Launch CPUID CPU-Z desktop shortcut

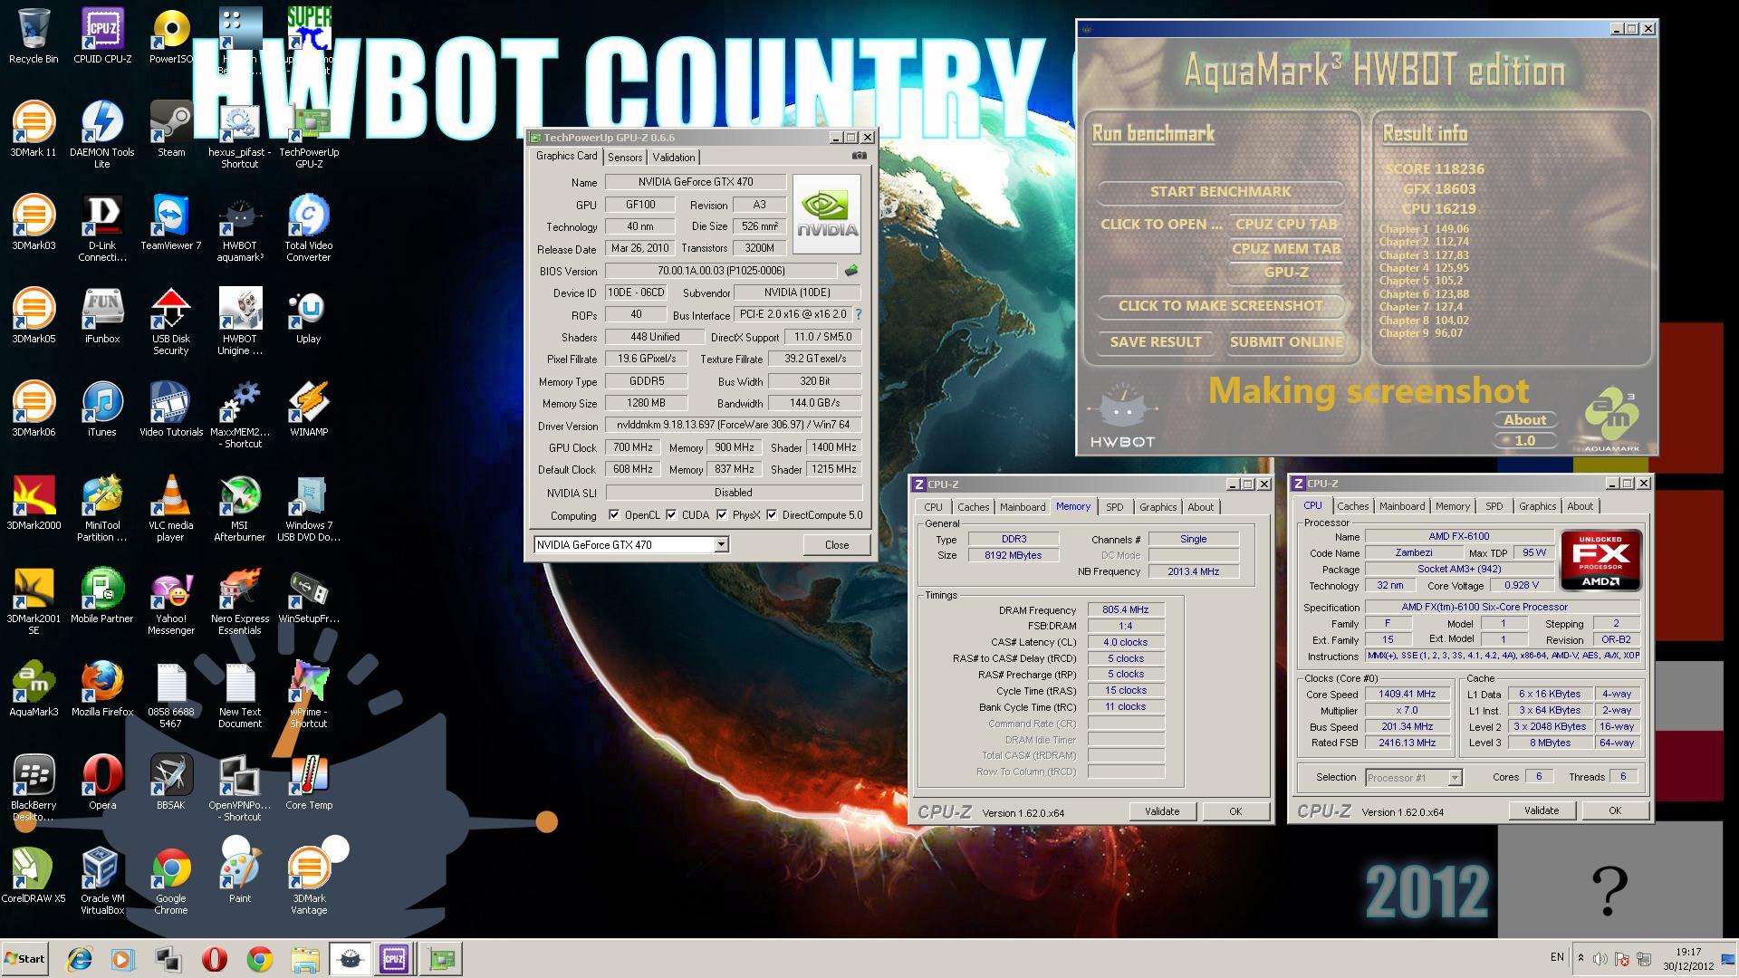[102, 36]
